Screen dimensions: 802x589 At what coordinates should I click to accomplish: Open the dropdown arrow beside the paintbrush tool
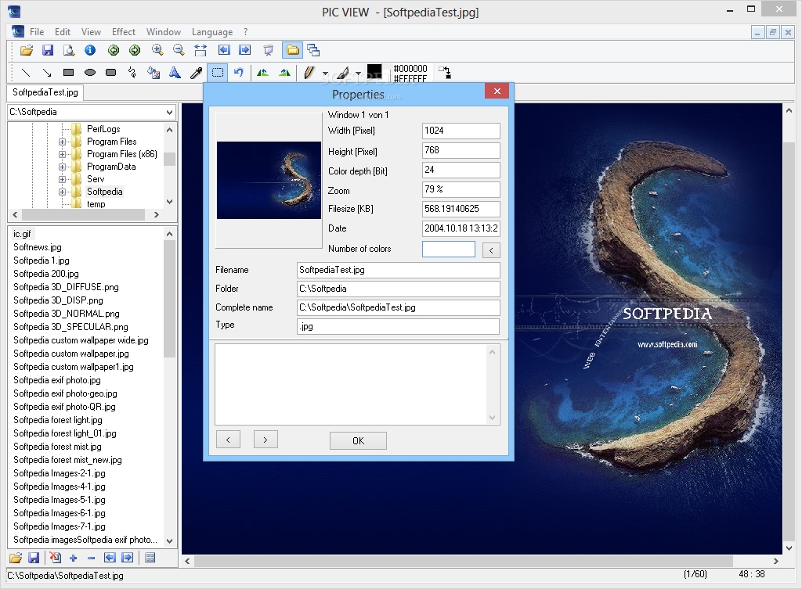coord(358,74)
